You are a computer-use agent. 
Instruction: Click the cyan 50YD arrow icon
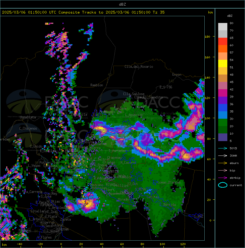click(223, 148)
